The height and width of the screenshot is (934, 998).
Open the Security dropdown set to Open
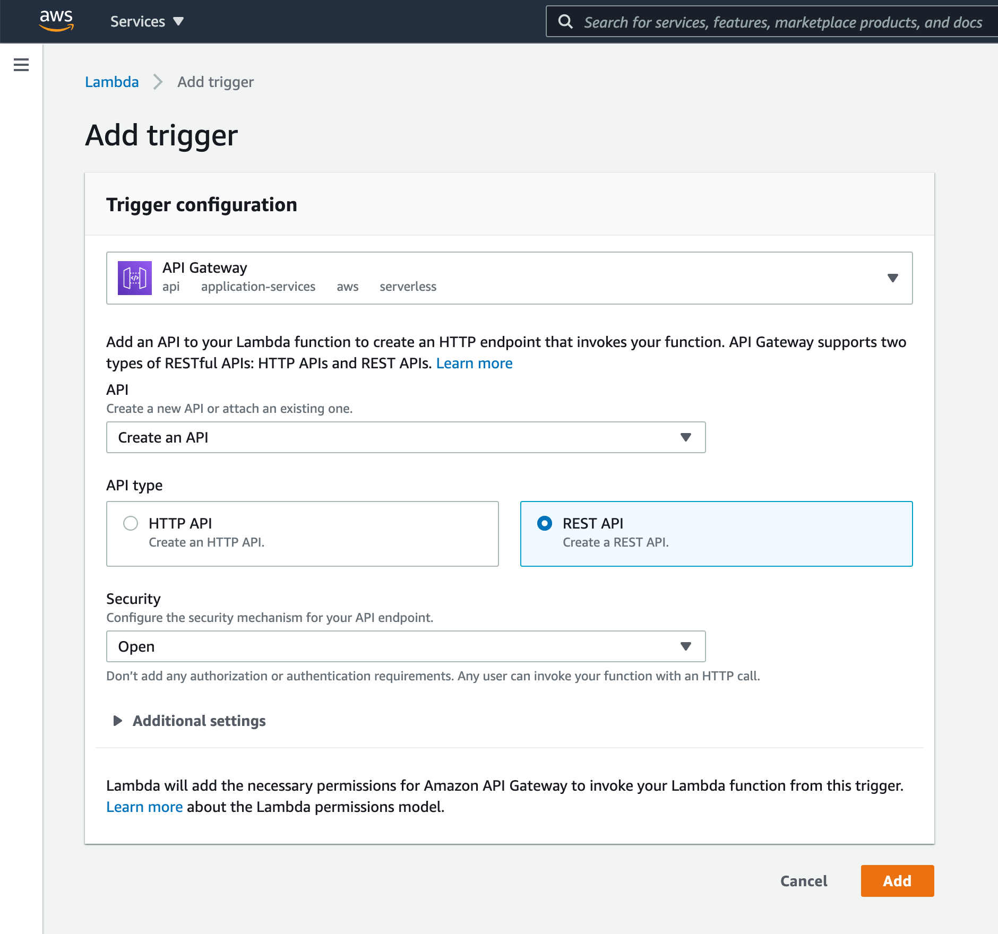406,646
